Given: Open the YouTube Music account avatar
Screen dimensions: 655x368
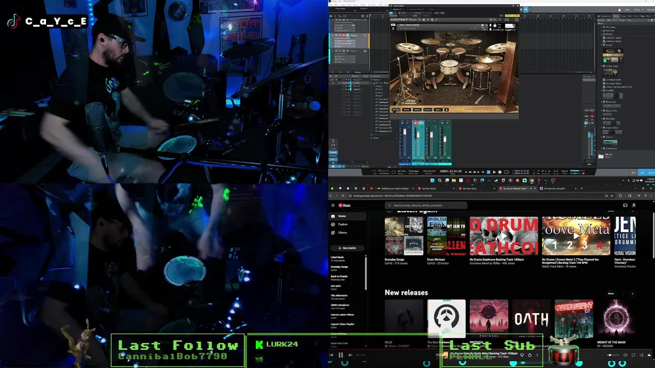Looking at the screenshot, I should coord(634,205).
